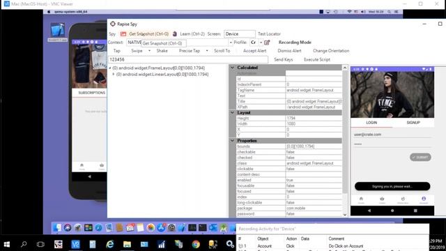Click the VNC Viewer taskbar icon
Viewport: 446px width, 251px height.
pos(75,244)
